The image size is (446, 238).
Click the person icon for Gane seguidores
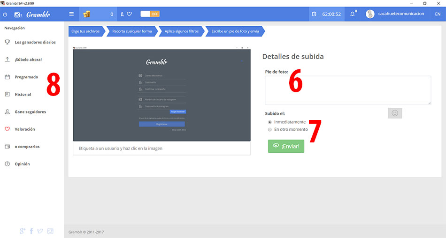pyautogui.click(x=8, y=112)
